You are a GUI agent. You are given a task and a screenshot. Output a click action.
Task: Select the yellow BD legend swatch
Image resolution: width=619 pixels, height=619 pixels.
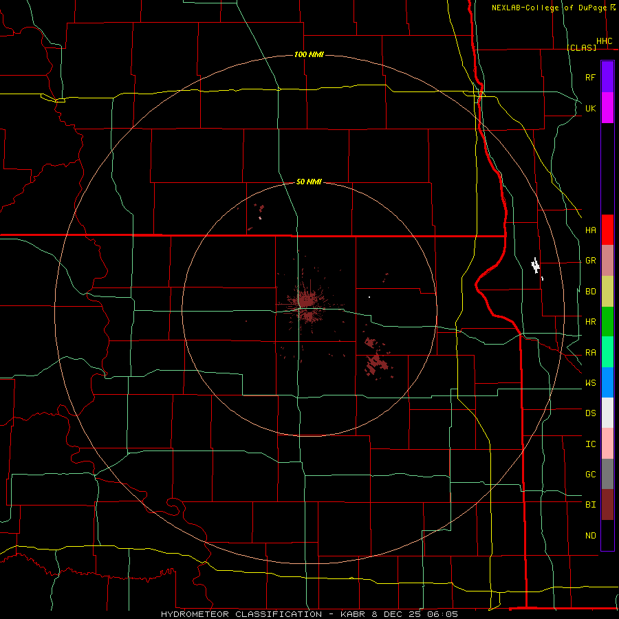pos(607,292)
